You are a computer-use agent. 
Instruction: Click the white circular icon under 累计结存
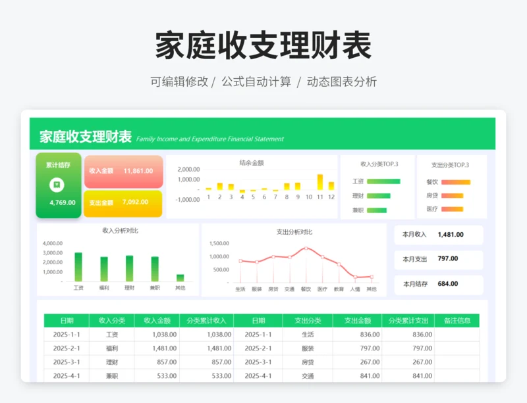(57, 185)
